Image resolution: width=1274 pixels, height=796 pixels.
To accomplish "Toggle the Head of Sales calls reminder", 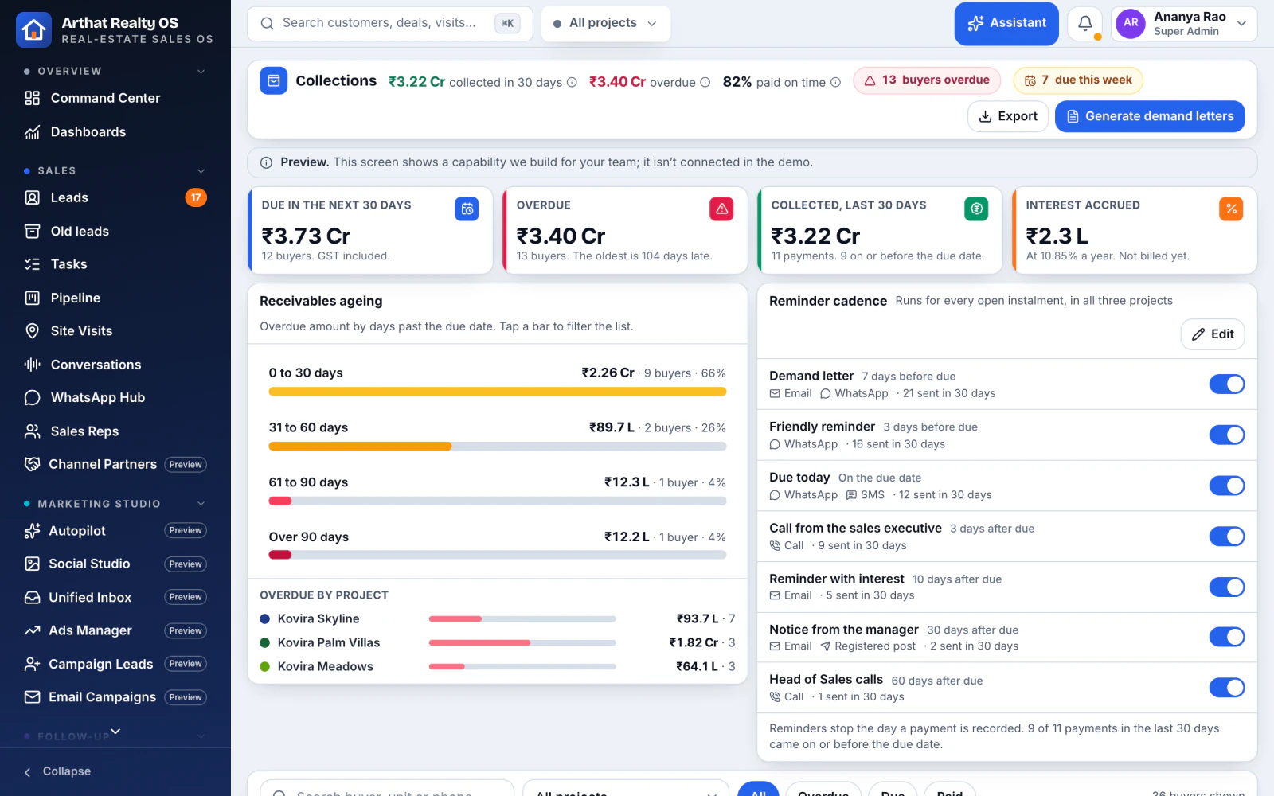I will coord(1226,688).
